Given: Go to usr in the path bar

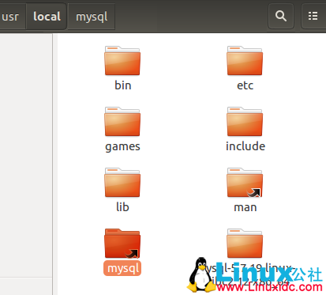Looking at the screenshot, I should point(12,17).
